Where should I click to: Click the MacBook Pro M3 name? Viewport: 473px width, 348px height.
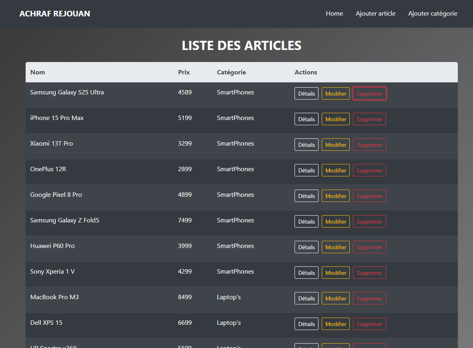54,297
